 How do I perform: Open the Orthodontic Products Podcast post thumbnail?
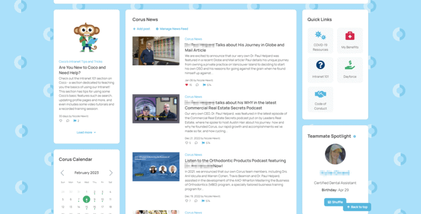[156, 167]
